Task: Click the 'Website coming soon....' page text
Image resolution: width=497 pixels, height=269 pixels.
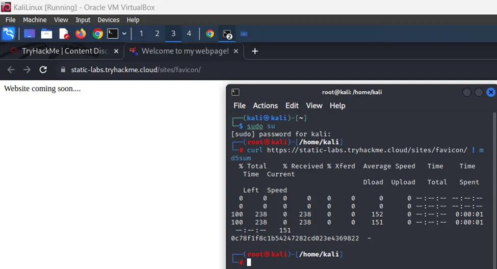Action: pos(42,89)
